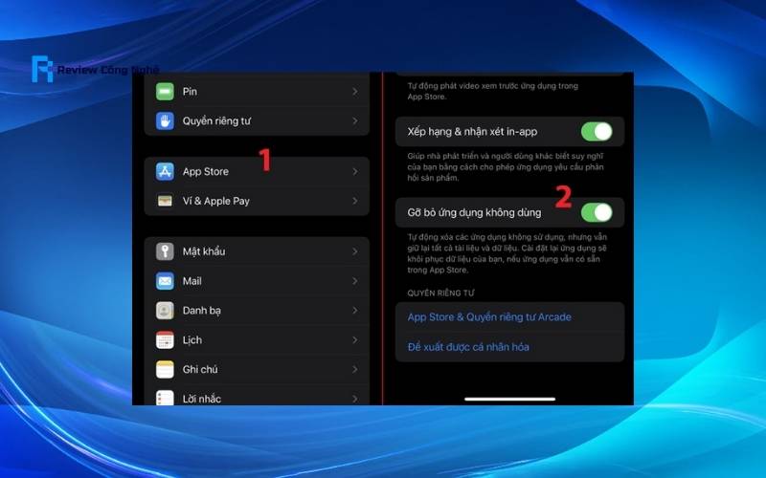This screenshot has width=766, height=478.
Task: Open the Ghi chú row chevron
Action: click(355, 370)
